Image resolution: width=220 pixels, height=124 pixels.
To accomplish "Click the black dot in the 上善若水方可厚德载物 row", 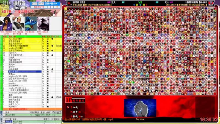I will [x=52, y=46].
